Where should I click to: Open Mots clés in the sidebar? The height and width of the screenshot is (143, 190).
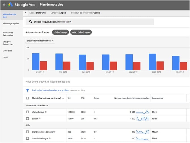pos(7,51)
